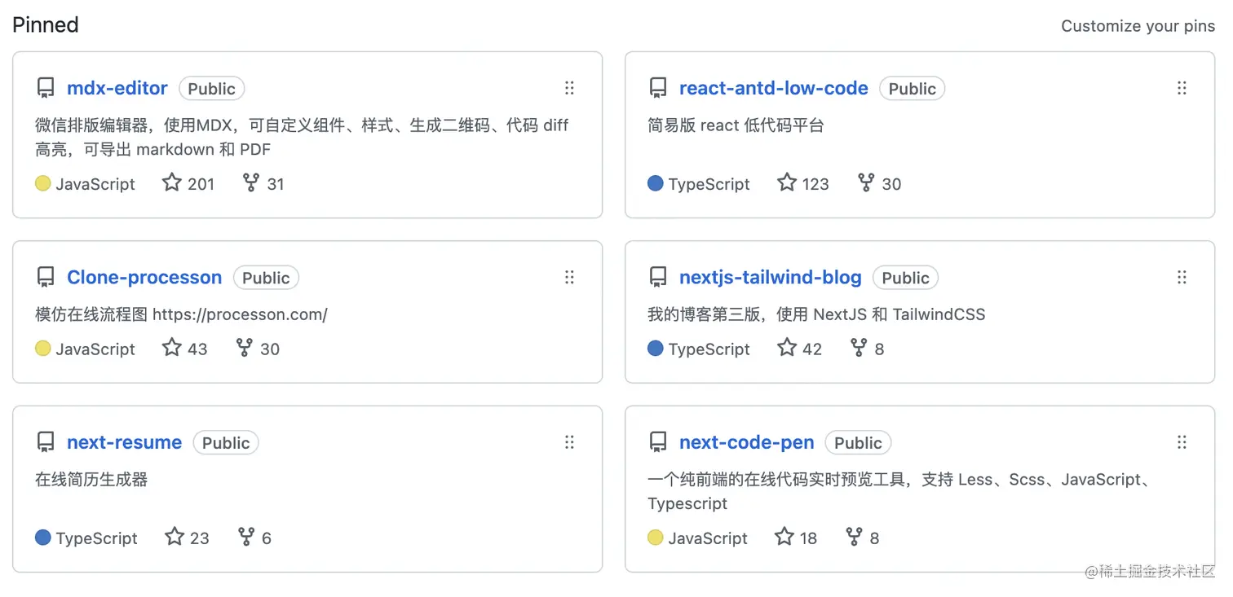The height and width of the screenshot is (597, 1233).
Task: Click the fork icon on next-resume
Action: (x=246, y=537)
